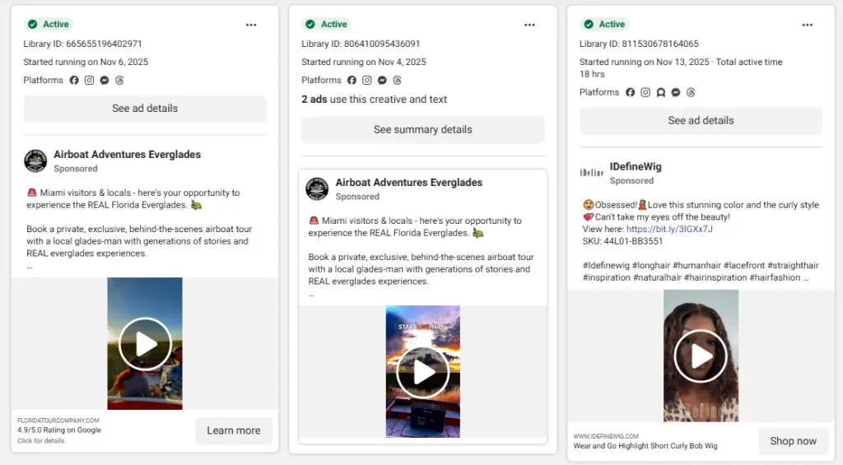Click 'Click for details.' text
The image size is (843, 465).
click(41, 441)
